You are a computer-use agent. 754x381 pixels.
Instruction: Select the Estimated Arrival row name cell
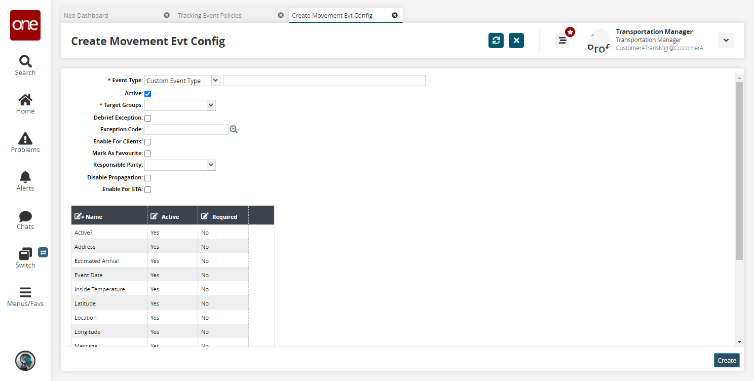[x=109, y=261]
